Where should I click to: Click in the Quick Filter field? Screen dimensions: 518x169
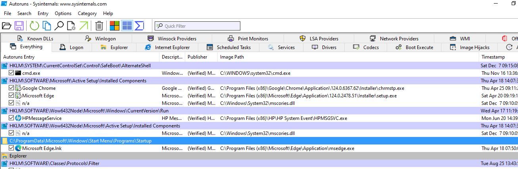pos(198,26)
